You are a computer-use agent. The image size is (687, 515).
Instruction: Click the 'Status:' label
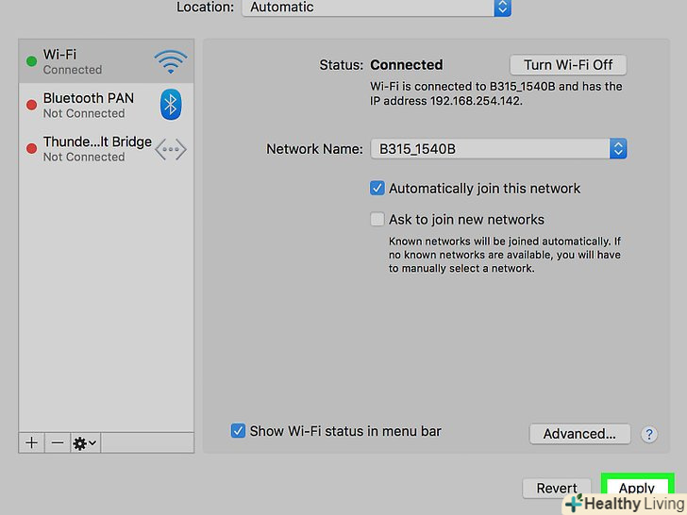pos(341,65)
